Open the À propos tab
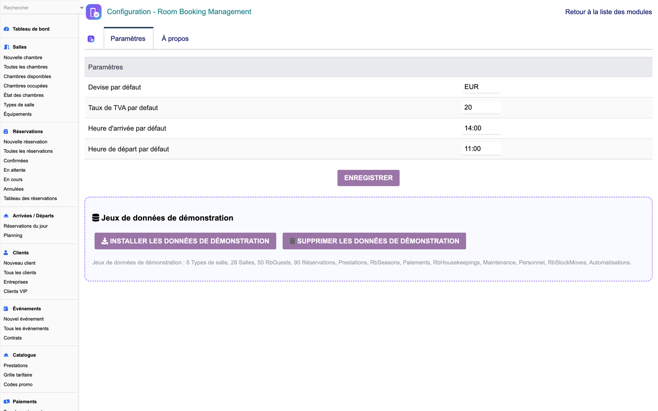The height and width of the screenshot is (411, 658). 175,39
